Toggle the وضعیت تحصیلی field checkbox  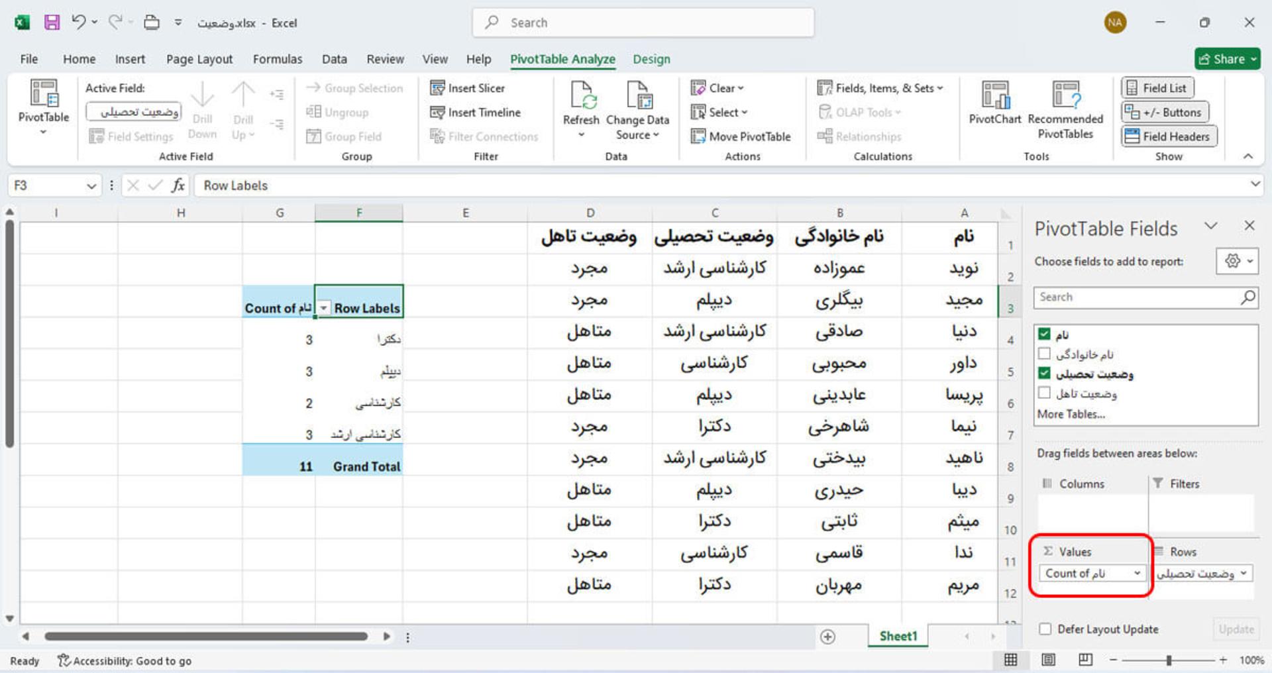point(1045,374)
